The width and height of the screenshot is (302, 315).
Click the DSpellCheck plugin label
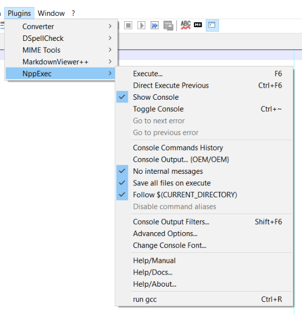(x=43, y=38)
